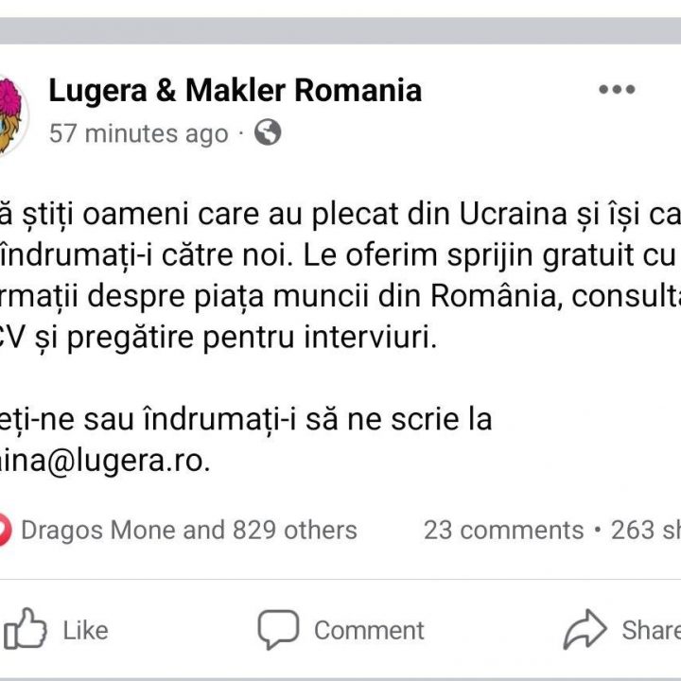Click the red heart reaction icon
Image resolution: width=681 pixels, height=681 pixels.
click(x=4, y=531)
